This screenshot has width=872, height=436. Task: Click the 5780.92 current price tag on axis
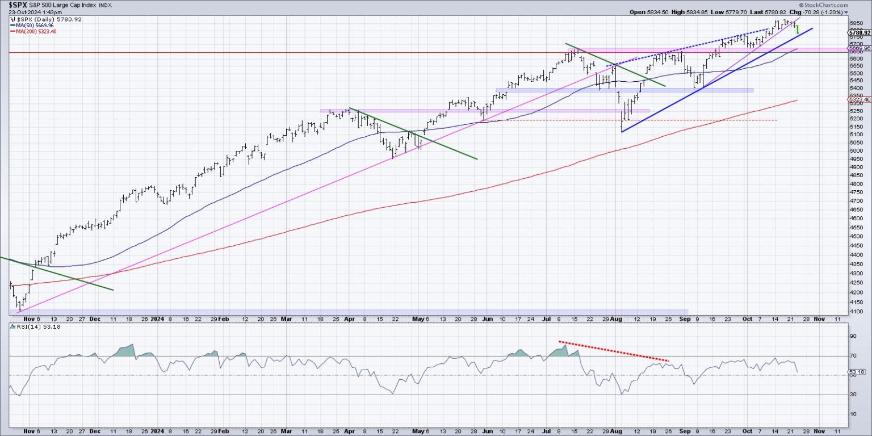tap(861, 33)
